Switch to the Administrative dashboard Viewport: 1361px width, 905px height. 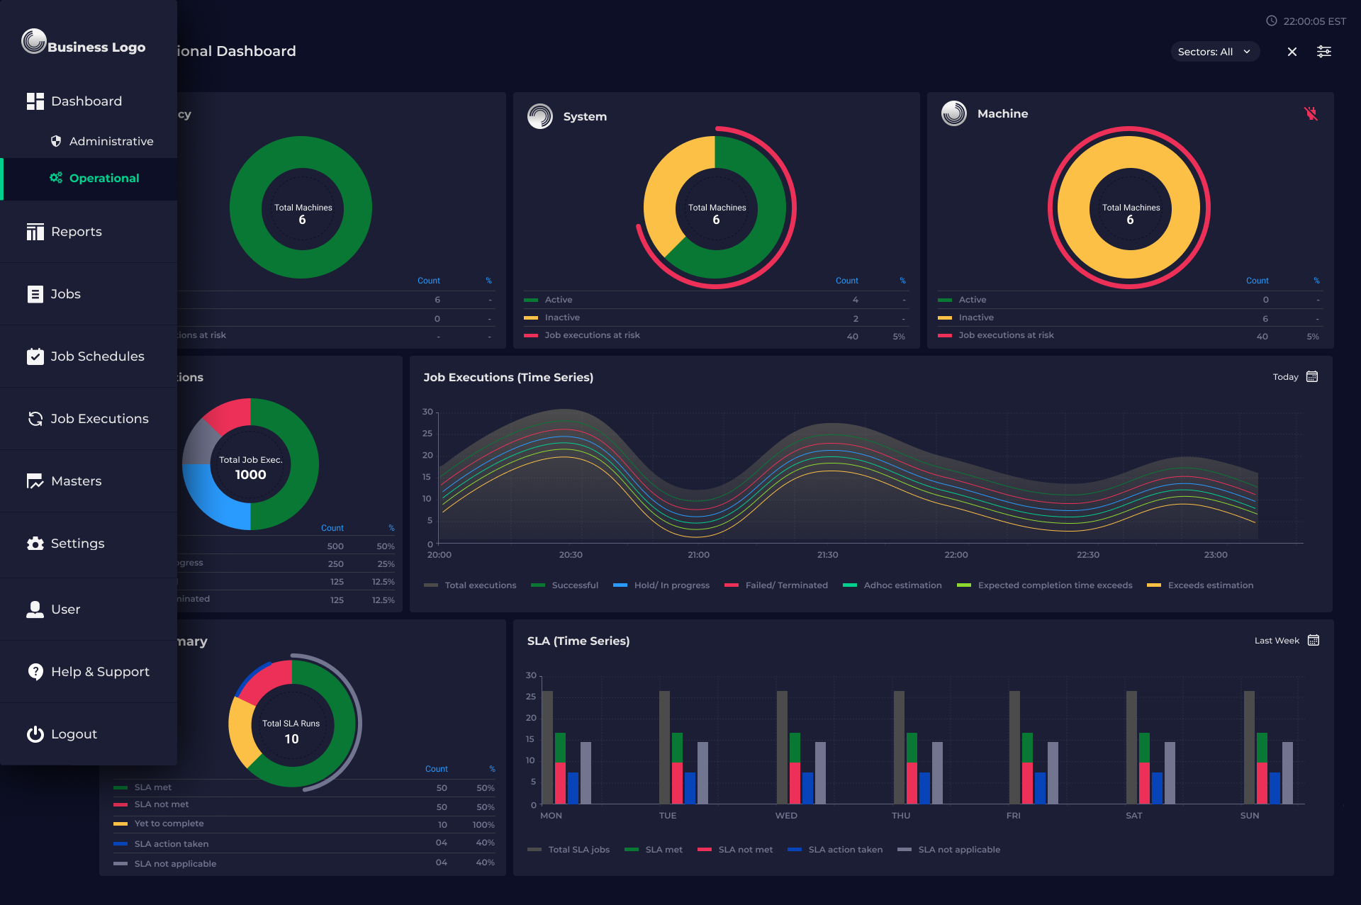click(x=111, y=141)
